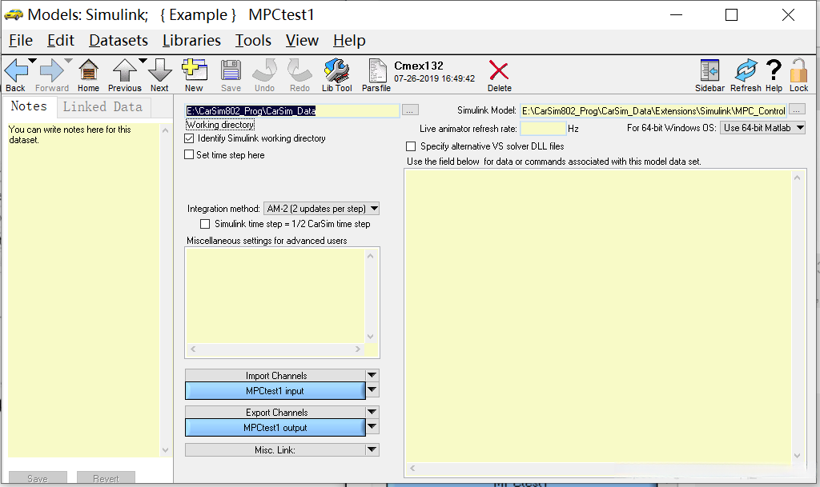Click the Simulink Model path field

(x=653, y=110)
